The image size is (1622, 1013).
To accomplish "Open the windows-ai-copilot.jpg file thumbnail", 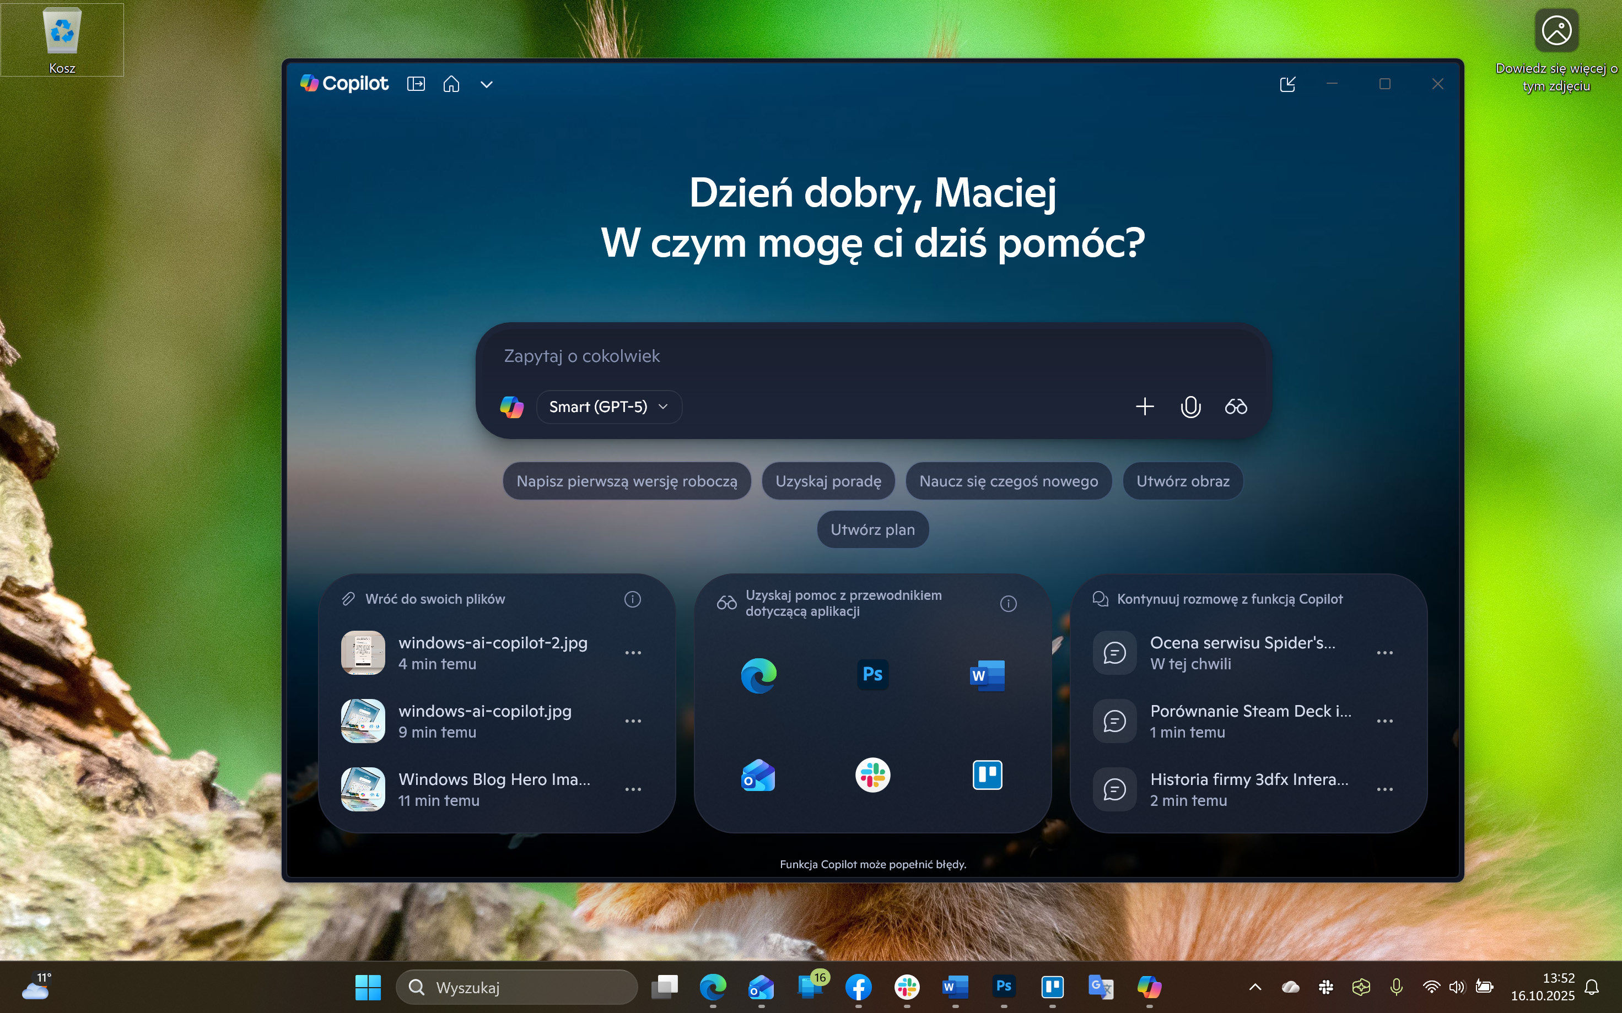I will click(363, 721).
